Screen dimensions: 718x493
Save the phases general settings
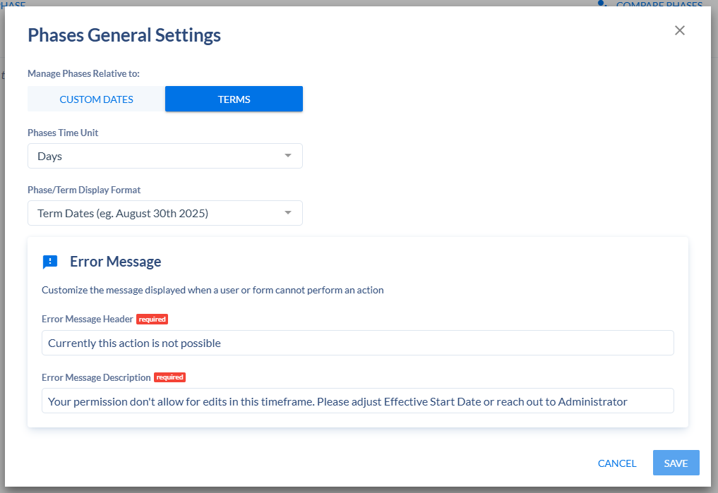[676, 463]
